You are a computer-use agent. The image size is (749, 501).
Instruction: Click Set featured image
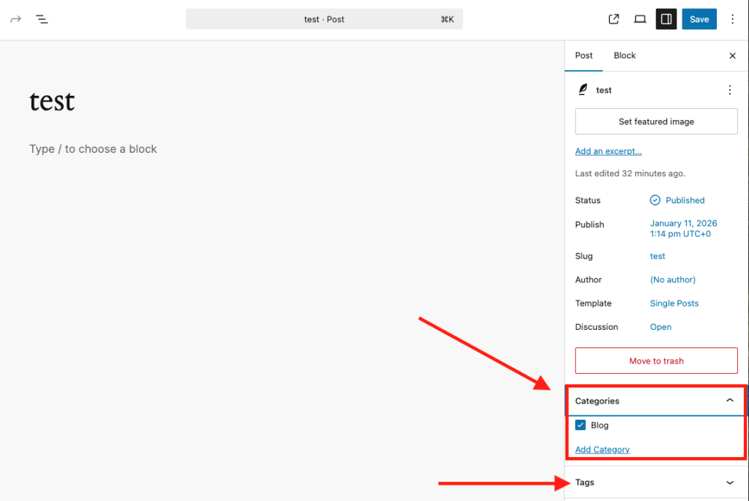[x=656, y=121]
